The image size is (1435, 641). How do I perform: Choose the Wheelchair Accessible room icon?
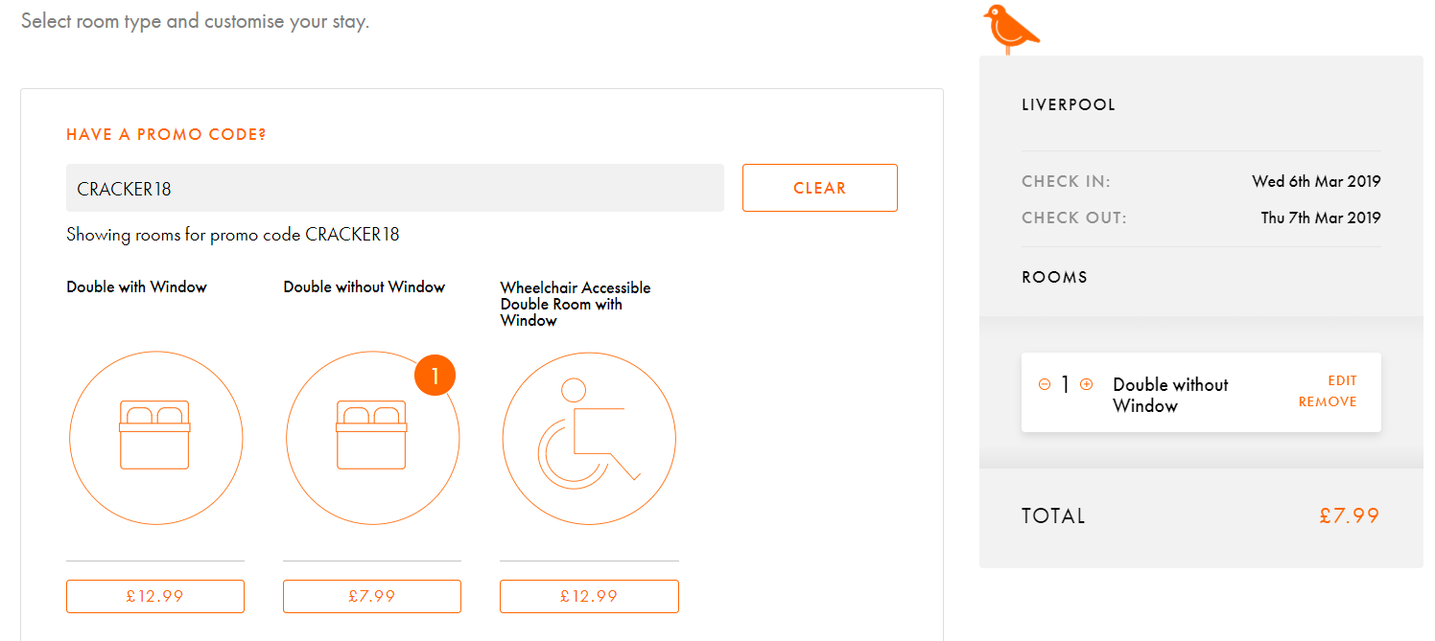coord(589,438)
